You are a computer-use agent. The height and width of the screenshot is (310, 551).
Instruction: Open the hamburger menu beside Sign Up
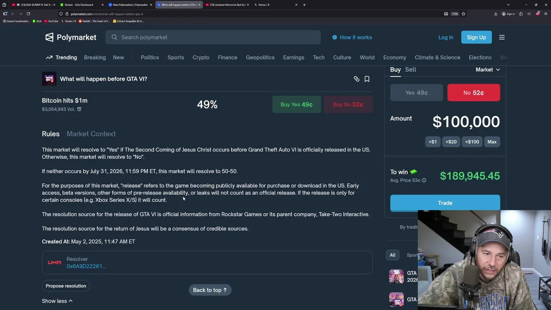502,37
